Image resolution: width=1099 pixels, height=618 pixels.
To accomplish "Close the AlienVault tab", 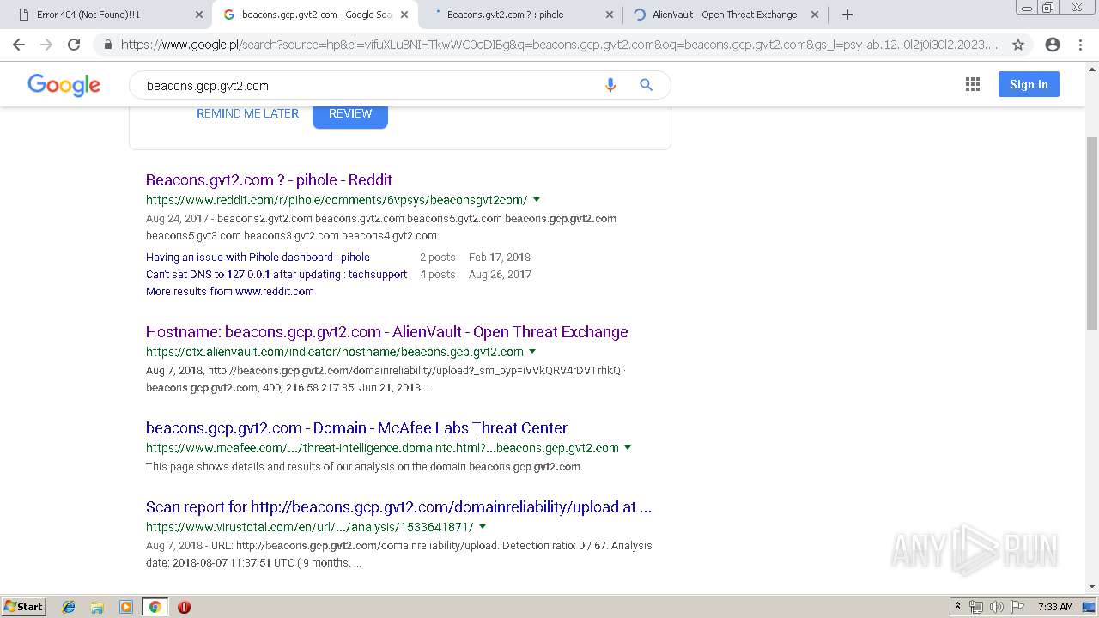I will pos(815,15).
